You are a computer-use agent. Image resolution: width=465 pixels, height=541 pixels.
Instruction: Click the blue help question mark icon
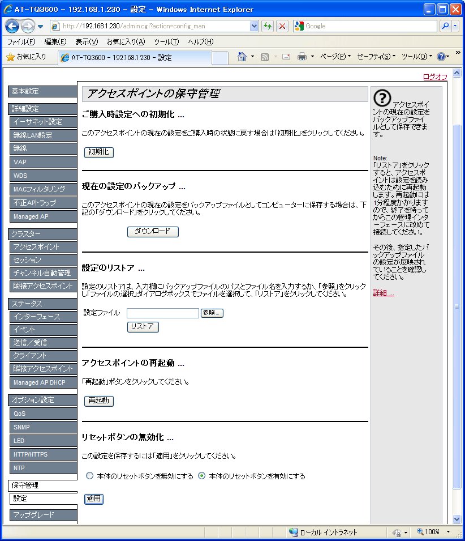[x=442, y=57]
